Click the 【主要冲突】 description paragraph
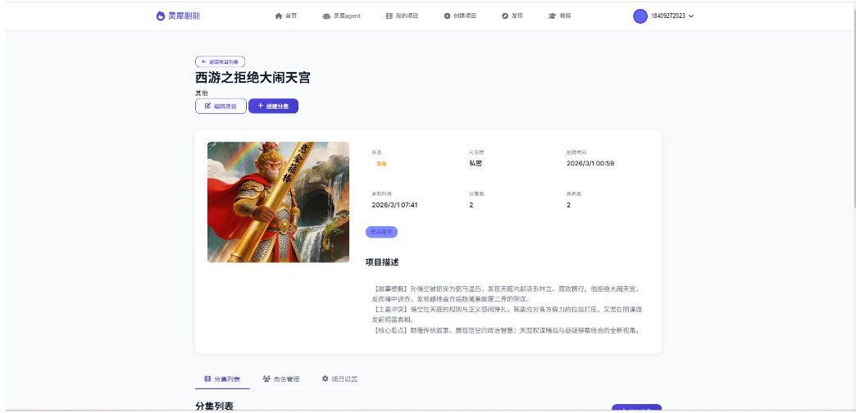Image resolution: width=856 pixels, height=413 pixels. [507, 314]
